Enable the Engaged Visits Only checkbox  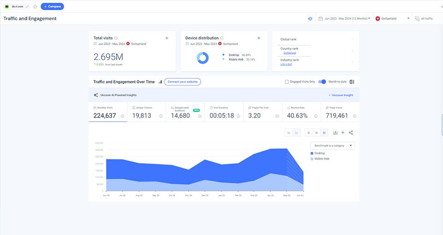287,82
